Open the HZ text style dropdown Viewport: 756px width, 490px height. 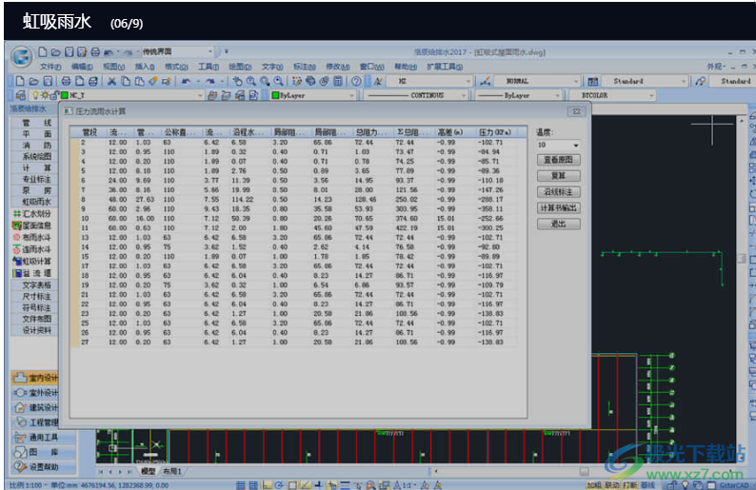point(428,81)
